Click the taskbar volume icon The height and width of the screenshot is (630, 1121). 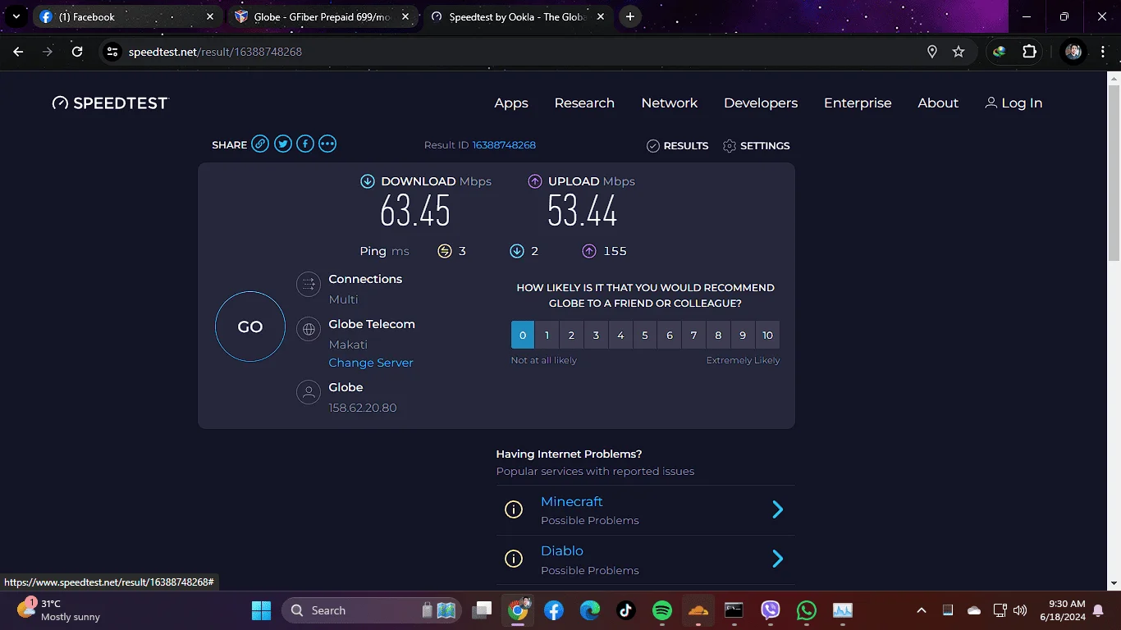pyautogui.click(x=1020, y=610)
